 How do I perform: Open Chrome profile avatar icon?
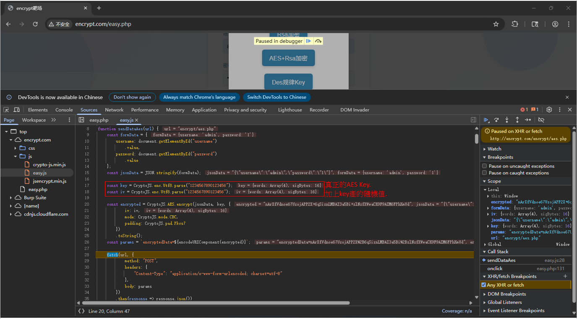pos(555,24)
